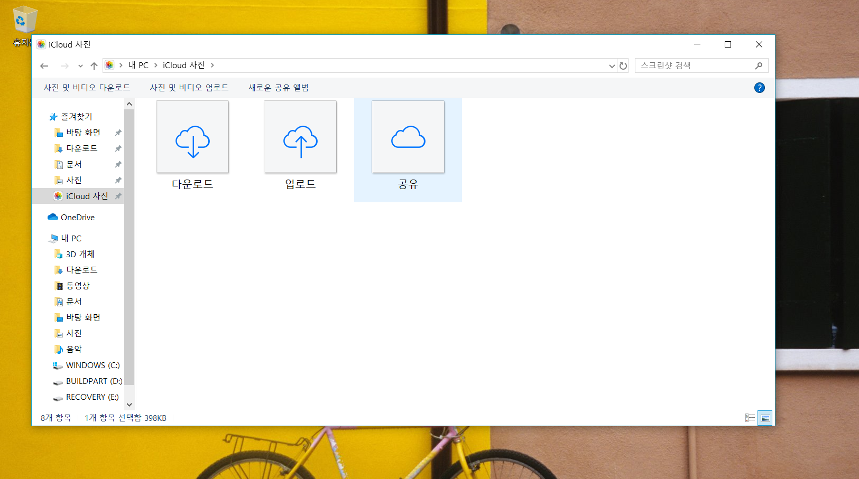Click the 8개 항목 status bar text
Viewport: 859px width, 479px height.
click(56, 418)
